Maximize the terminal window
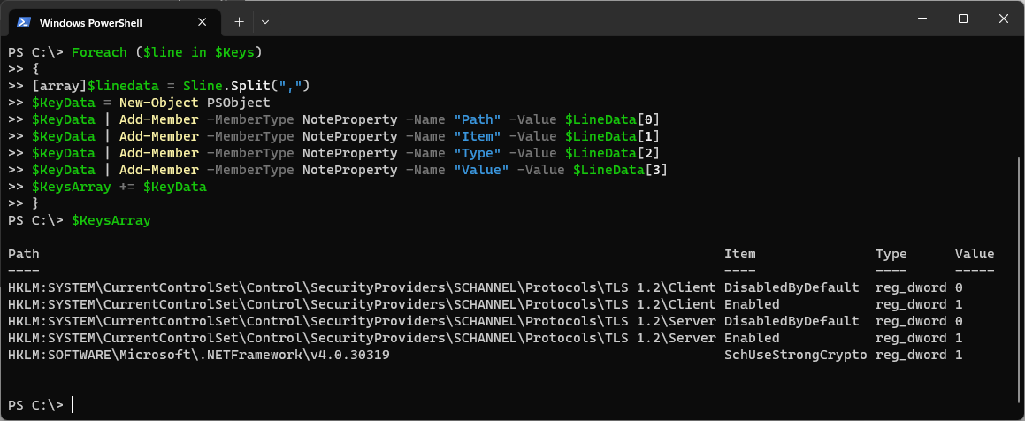This screenshot has width=1025, height=421. click(x=963, y=19)
